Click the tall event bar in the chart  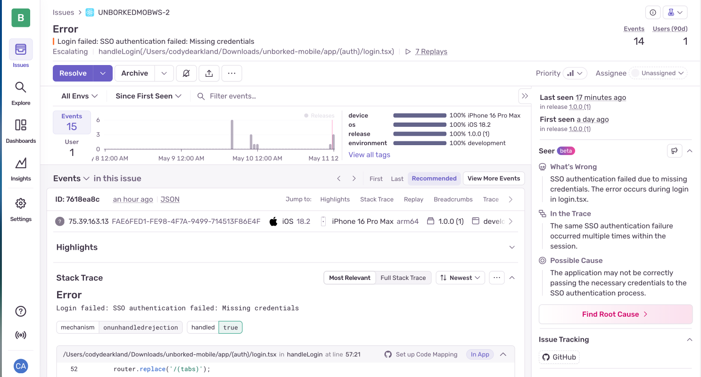pyautogui.click(x=232, y=134)
